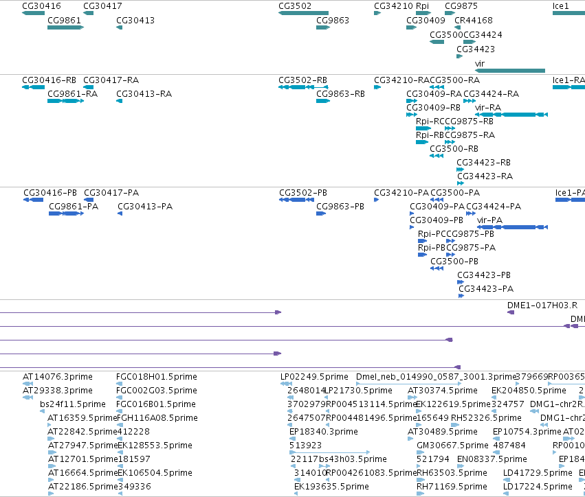Viewport: 585px width, 497px height.
Task: Click transcript CG30409-RB
Action: (x=433, y=108)
